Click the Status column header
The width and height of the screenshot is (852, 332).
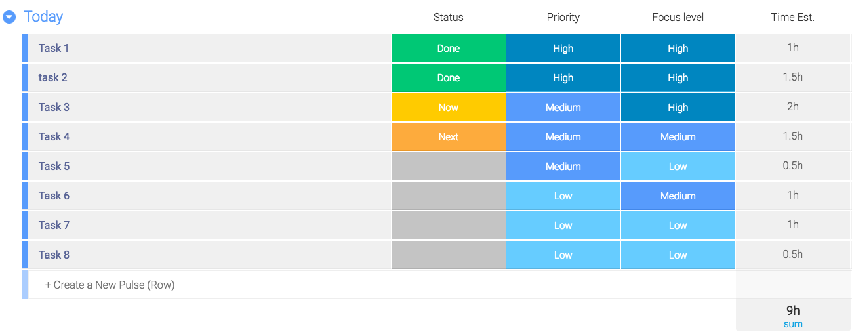pos(449,18)
